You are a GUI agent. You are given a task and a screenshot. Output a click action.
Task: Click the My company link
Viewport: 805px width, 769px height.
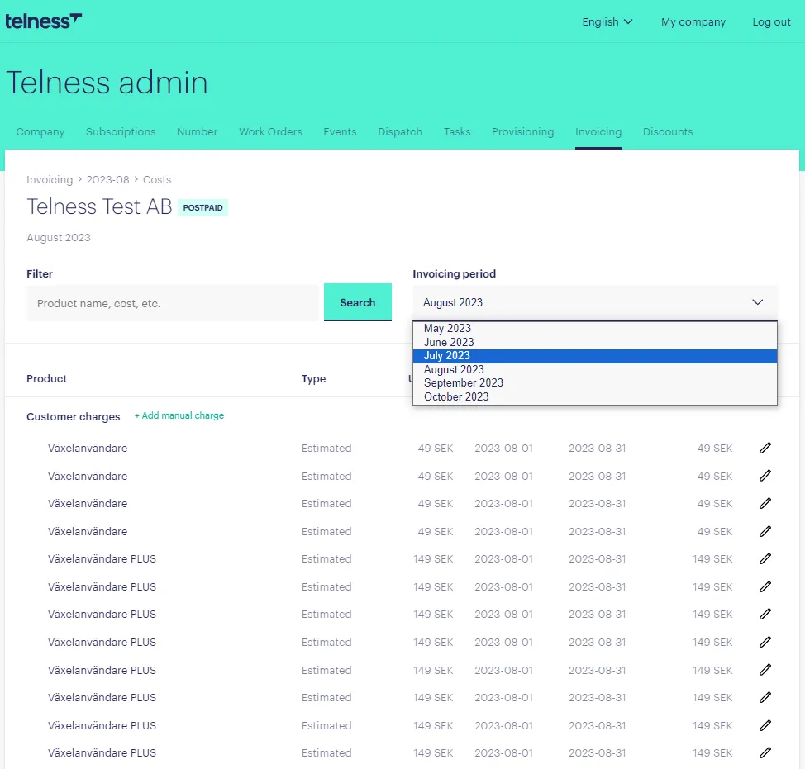pyautogui.click(x=693, y=22)
